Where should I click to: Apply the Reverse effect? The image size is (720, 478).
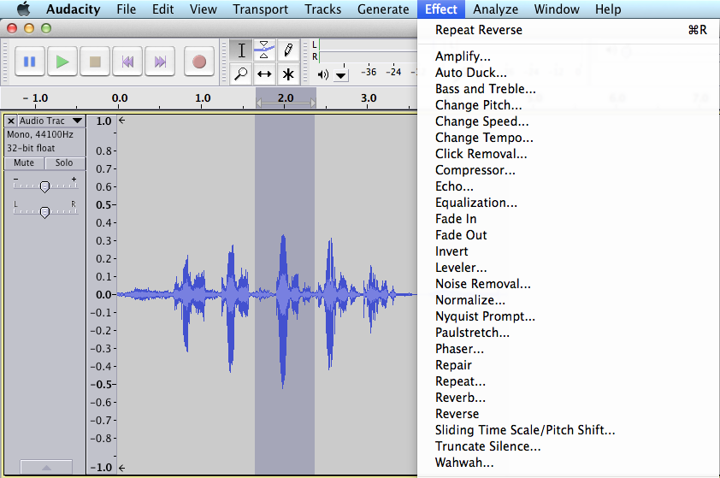[x=569, y=414]
